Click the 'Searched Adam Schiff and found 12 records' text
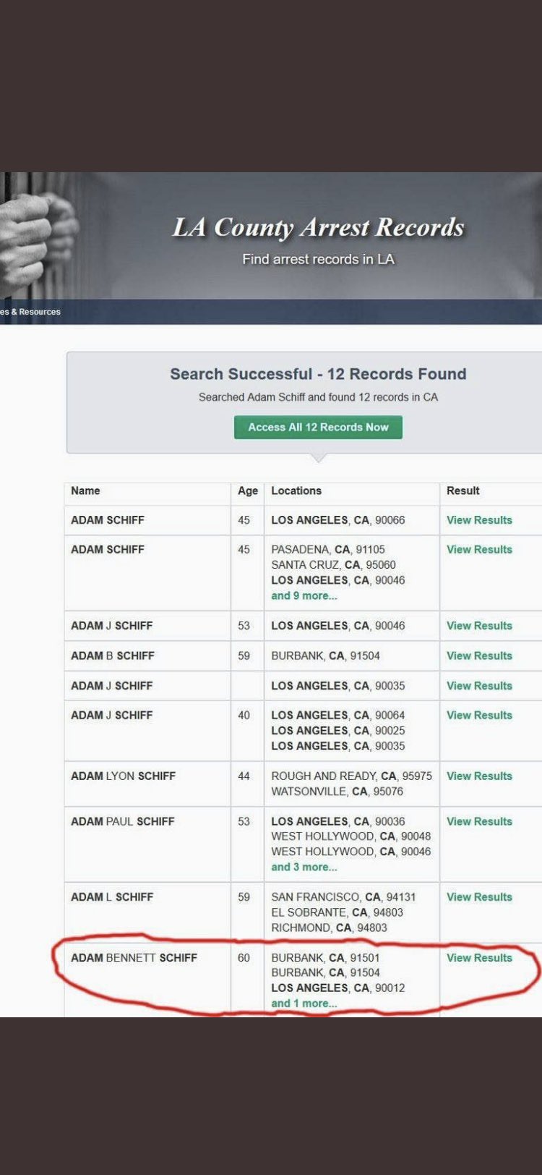The height and width of the screenshot is (1175, 542). (x=318, y=397)
